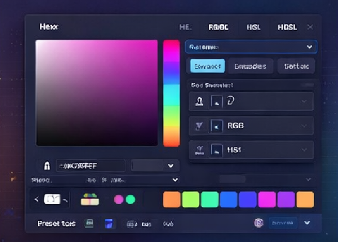
Task: Toggle the square box in the first format row
Action: coord(217,101)
